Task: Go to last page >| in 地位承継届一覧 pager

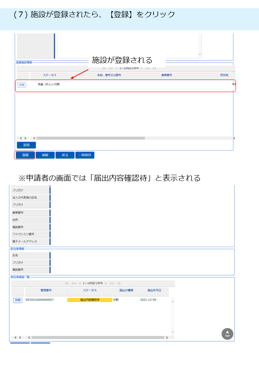Action: 119,283
